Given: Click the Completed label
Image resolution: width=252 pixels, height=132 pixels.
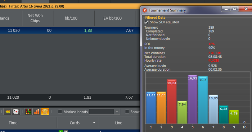Looking at the screenshot, I should 154,31.
